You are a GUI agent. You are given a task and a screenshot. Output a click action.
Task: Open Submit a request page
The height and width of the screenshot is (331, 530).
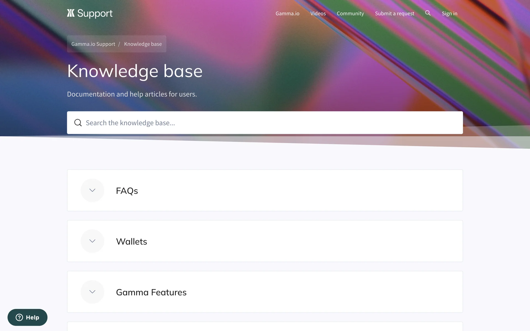click(394, 14)
